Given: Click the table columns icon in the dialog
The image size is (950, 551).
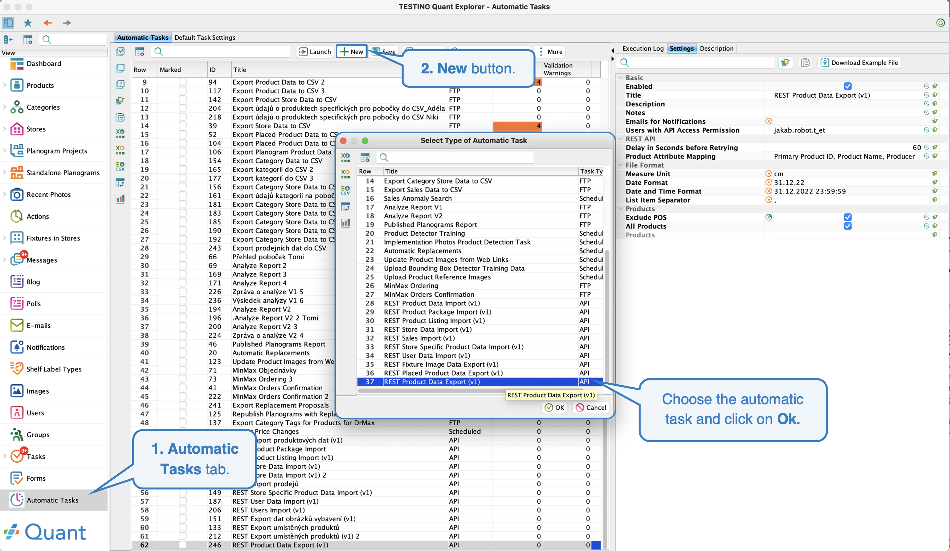Looking at the screenshot, I should (x=365, y=157).
